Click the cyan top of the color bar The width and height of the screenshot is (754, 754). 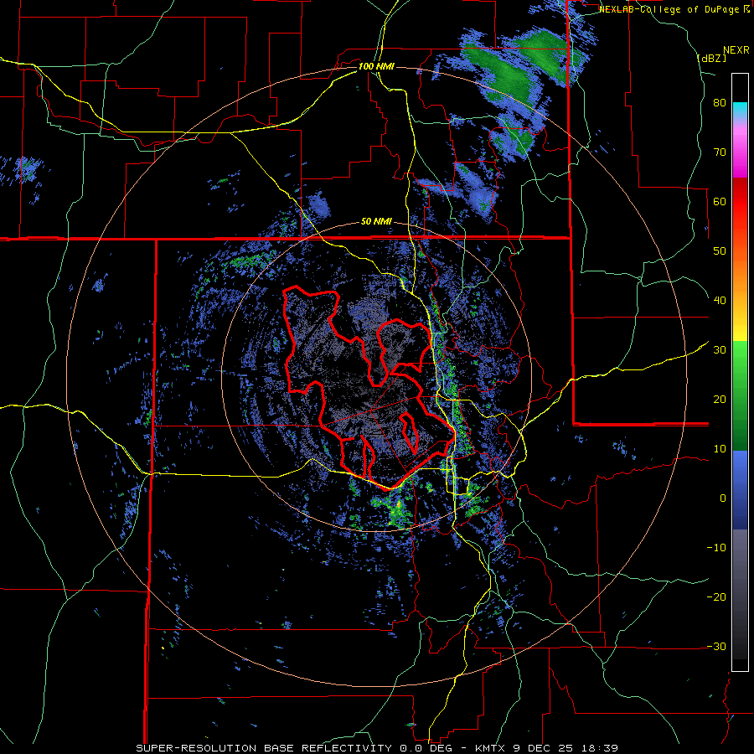coord(740,110)
